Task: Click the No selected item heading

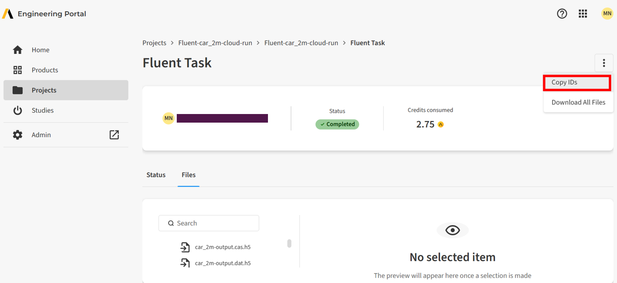Action: [453, 257]
